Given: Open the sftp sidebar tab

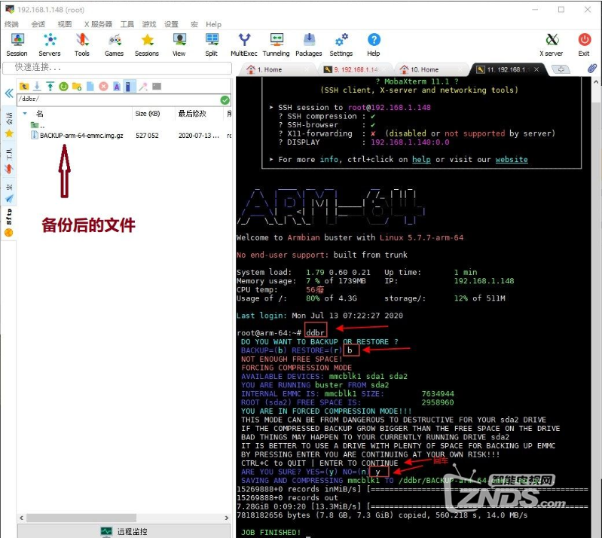Looking at the screenshot, I should coord(9,223).
